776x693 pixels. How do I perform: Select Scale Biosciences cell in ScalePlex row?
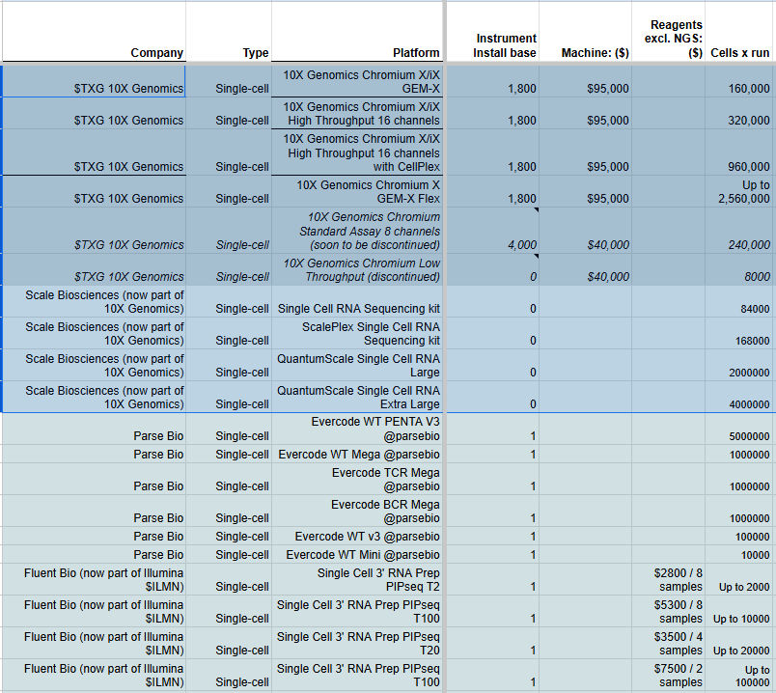pos(94,334)
